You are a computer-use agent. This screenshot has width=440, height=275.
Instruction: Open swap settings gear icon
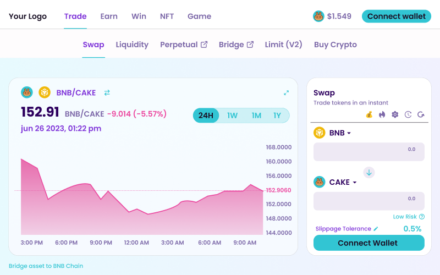point(395,114)
